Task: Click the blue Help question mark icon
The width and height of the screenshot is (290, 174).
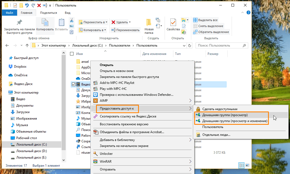Action: [x=248, y=12]
